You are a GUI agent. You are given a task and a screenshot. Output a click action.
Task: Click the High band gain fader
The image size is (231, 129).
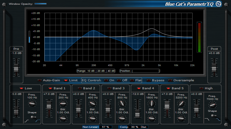196,109
